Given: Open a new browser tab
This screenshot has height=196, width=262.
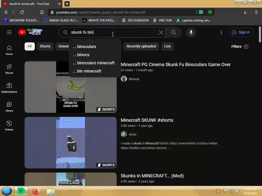Looking at the screenshot, I should 67,4.
